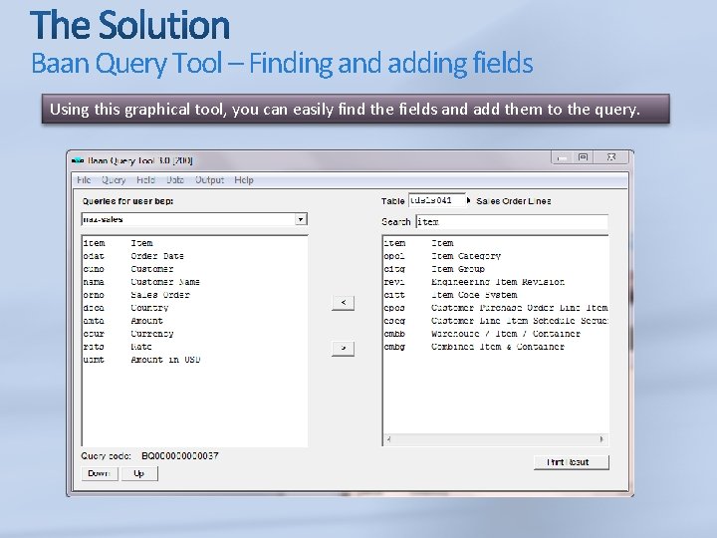Screen dimensions: 717x538
Task: Select 'Customer Purchase Order Line Item' result
Action: 496,308
